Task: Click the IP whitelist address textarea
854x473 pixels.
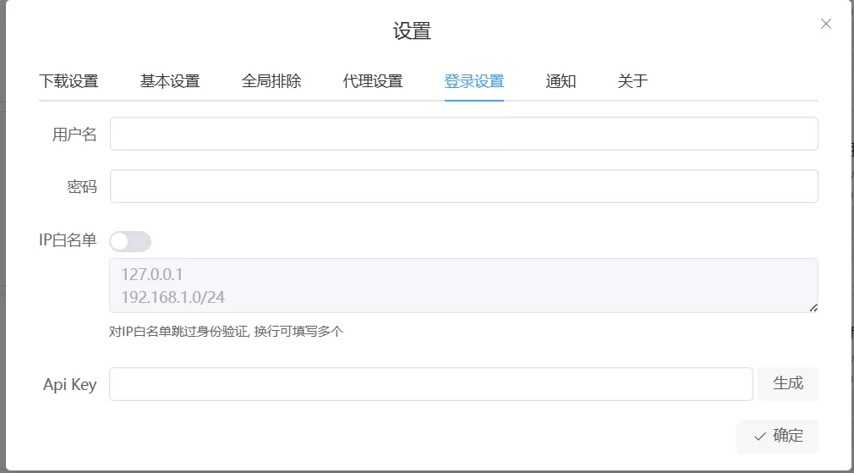Action: point(463,285)
